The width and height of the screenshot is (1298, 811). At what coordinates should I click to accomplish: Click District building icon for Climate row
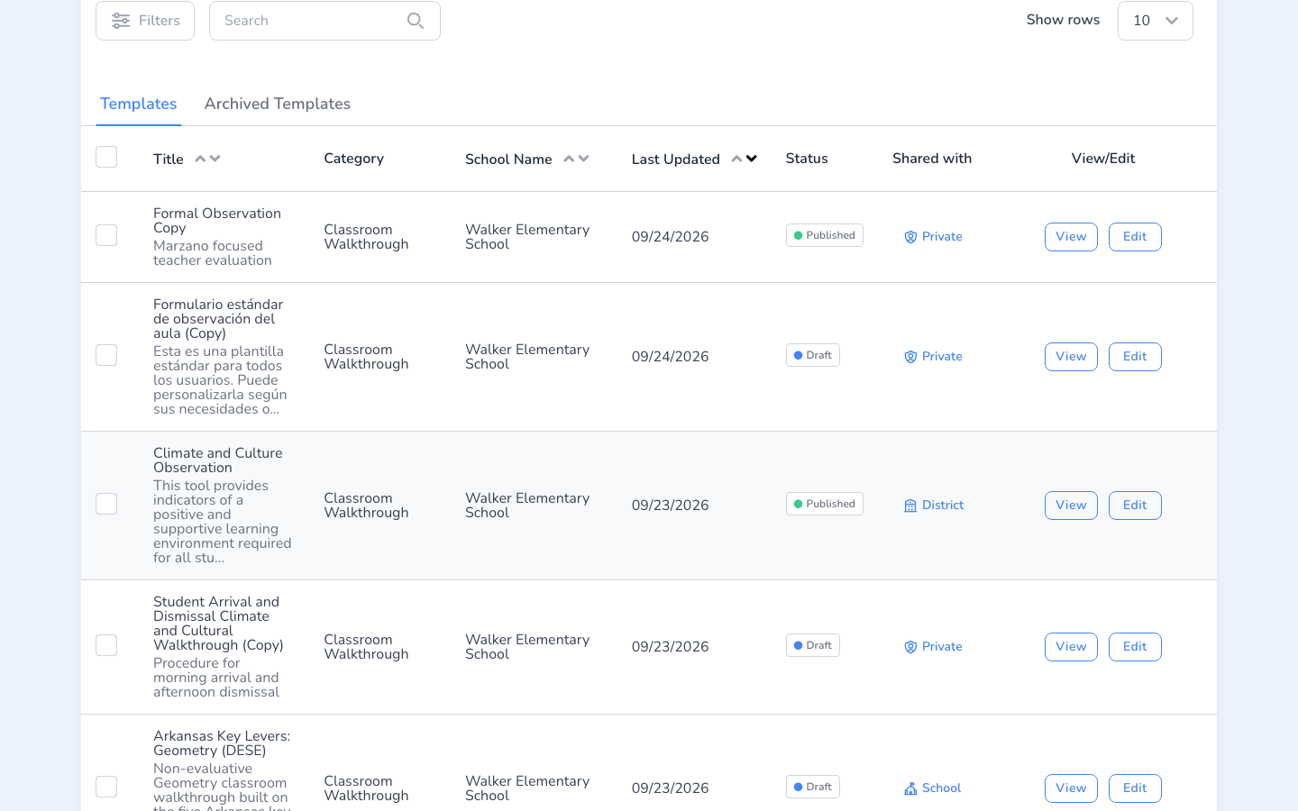pos(910,506)
